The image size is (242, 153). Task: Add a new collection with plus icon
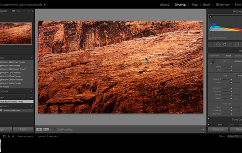click(31, 106)
